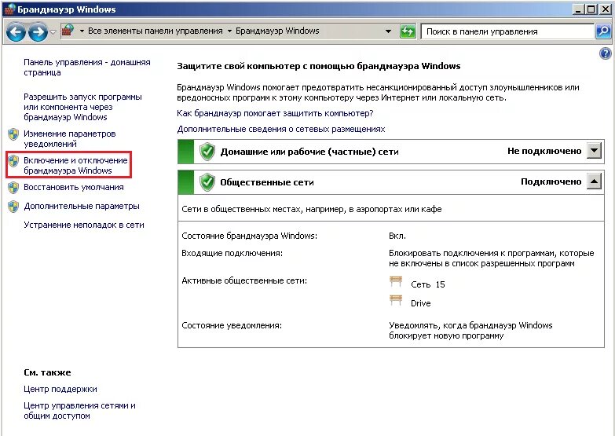
Task: Expand the arrow before 'Брандмауэр Windows' breadcrumb
Action: [229, 31]
